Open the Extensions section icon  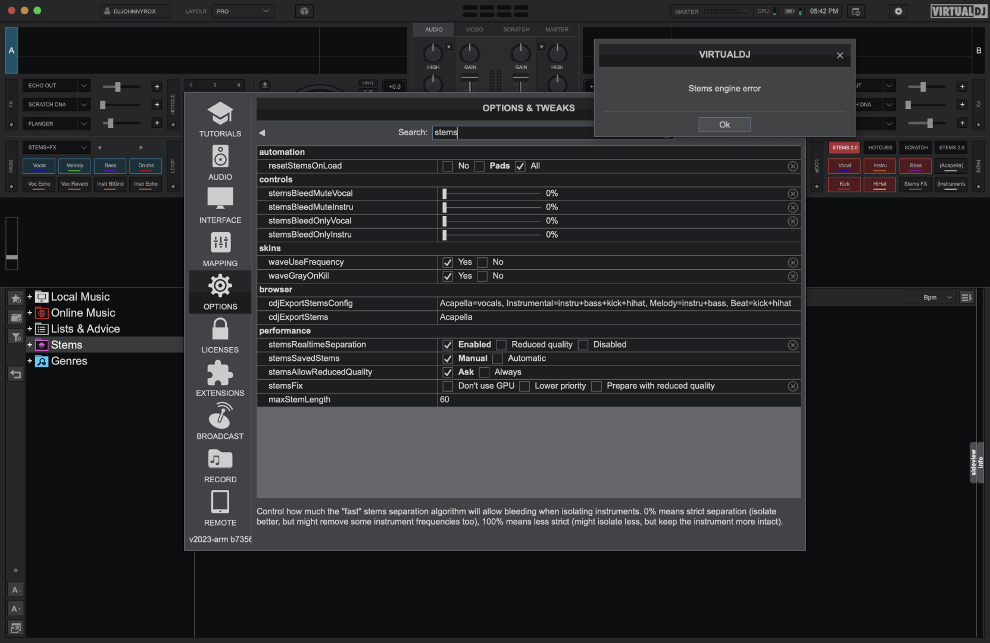coord(220,373)
